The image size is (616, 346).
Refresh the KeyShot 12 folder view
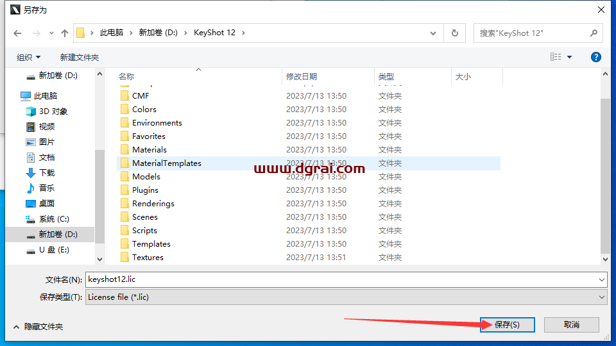pos(454,33)
